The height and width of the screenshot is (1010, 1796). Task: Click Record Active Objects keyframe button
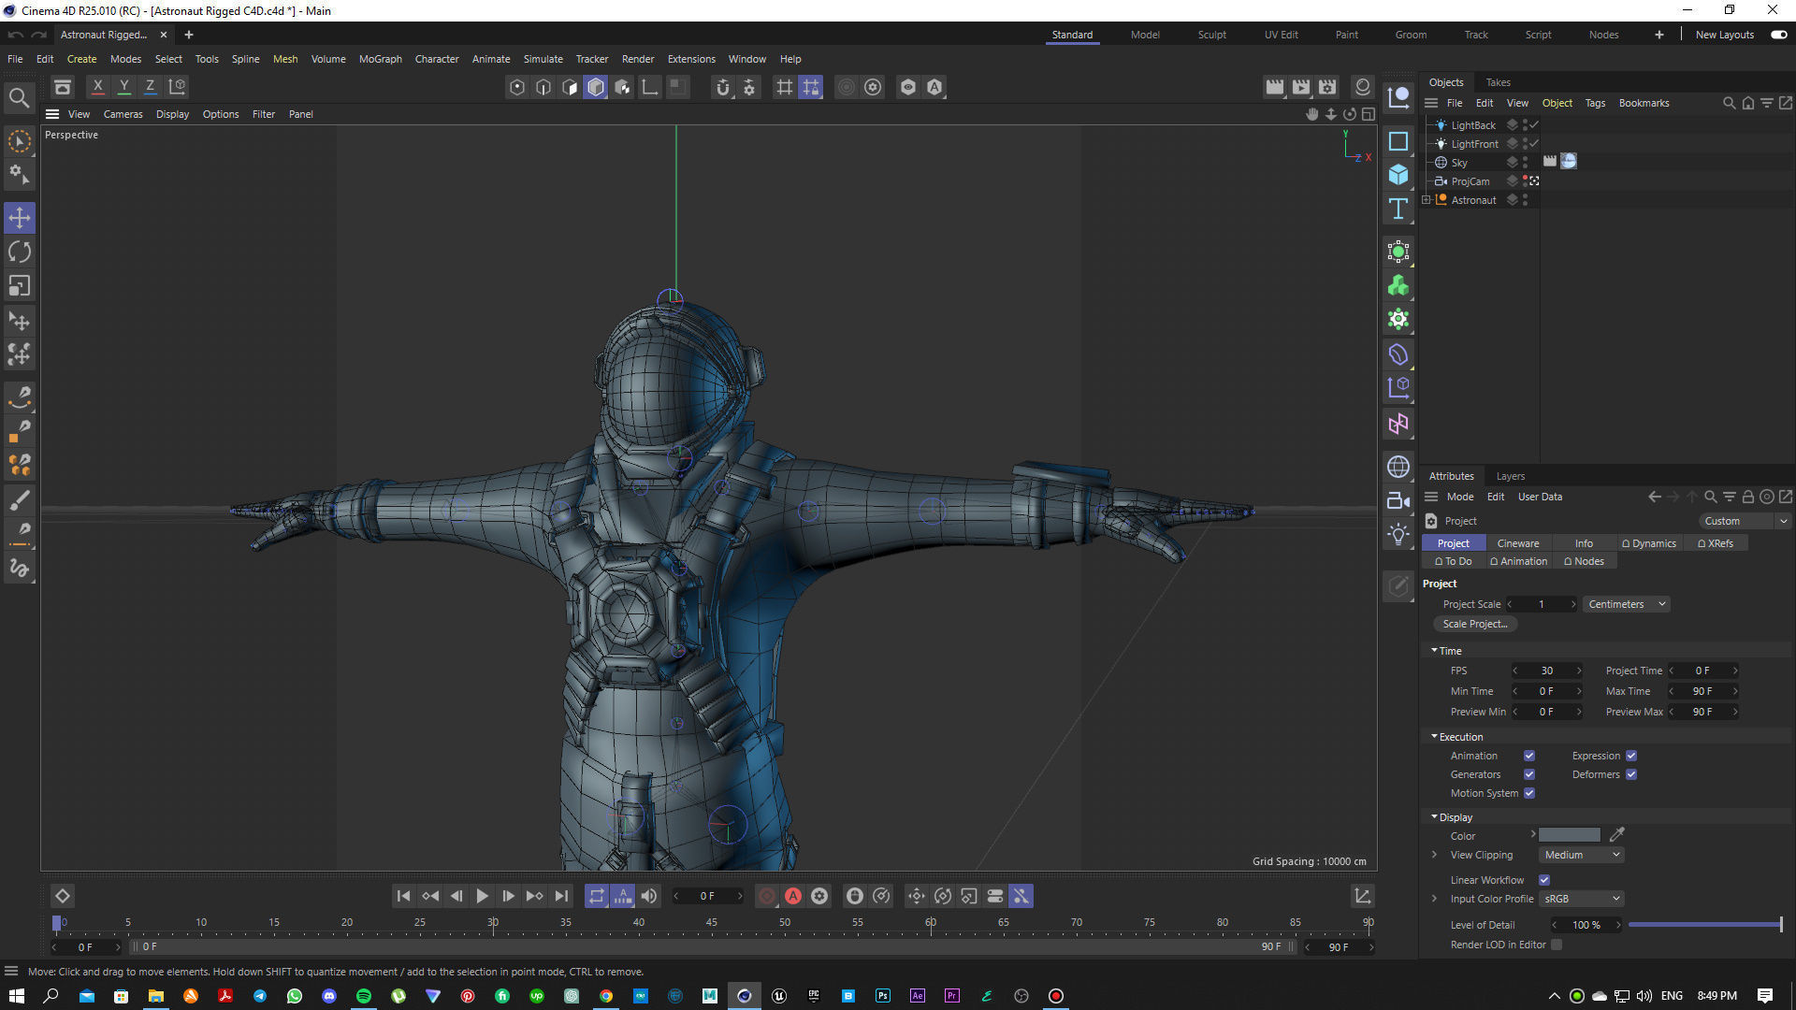click(x=767, y=896)
